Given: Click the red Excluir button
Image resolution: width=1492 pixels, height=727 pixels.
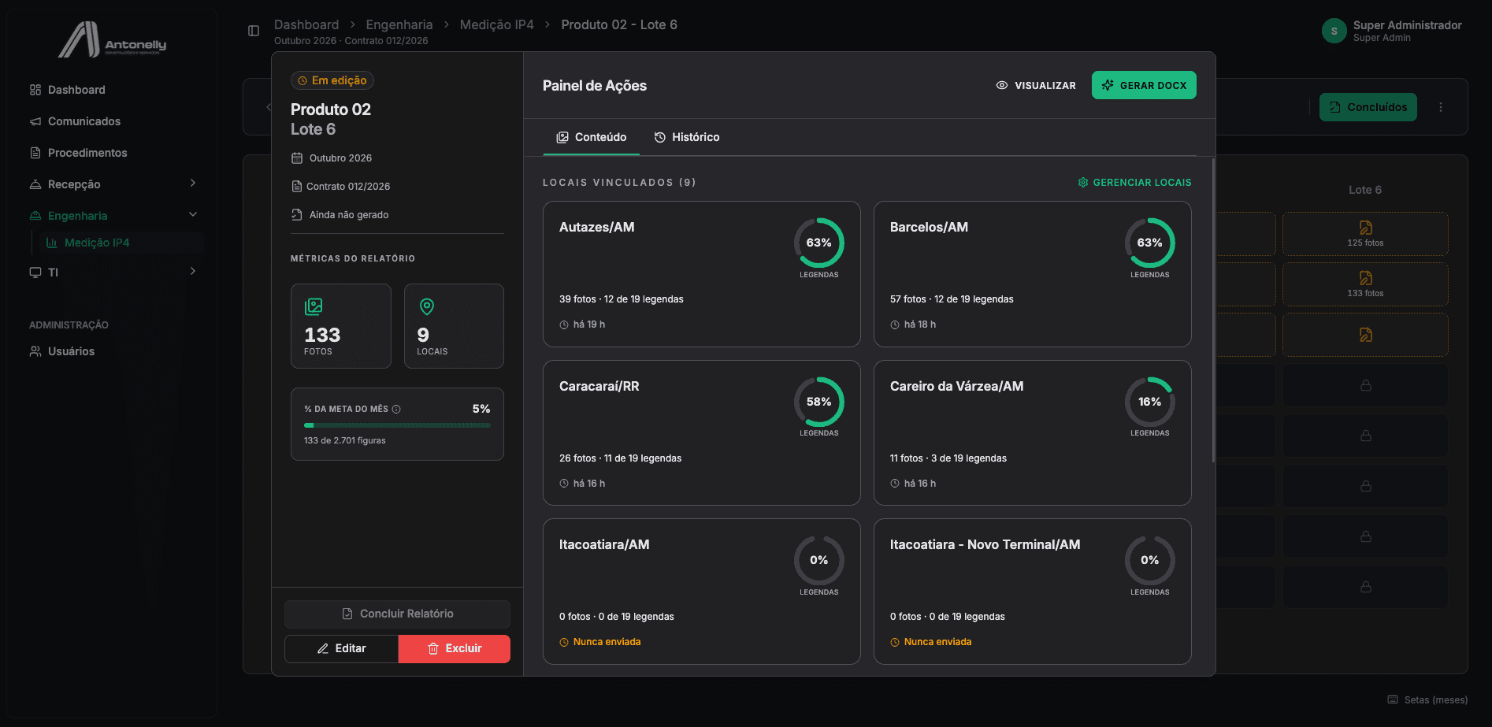Looking at the screenshot, I should [455, 648].
